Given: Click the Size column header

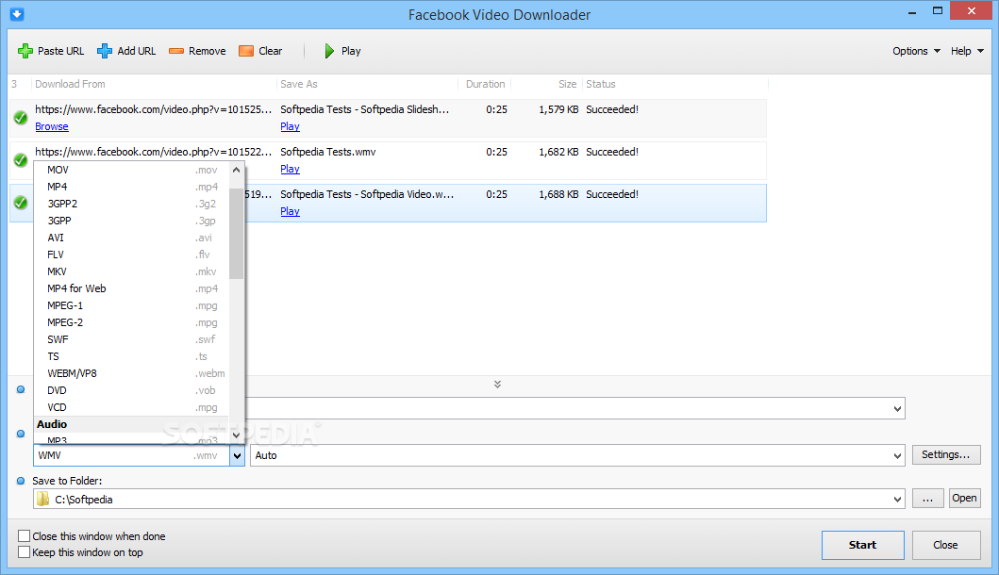Looking at the screenshot, I should tap(567, 84).
